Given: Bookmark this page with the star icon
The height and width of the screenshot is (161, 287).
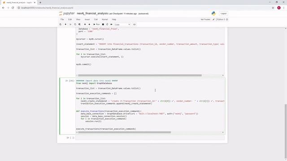Looking at the screenshot, I should click(273, 8).
